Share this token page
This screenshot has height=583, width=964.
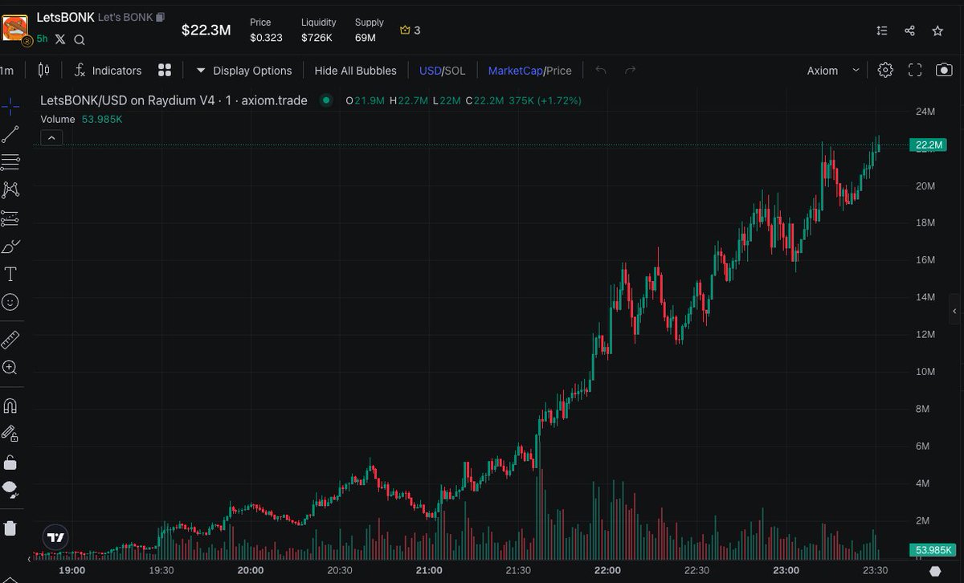(x=909, y=31)
